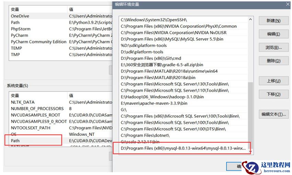Select NVCUDASAMPLES_ROOT system variable row
The width and height of the screenshot is (292, 175).
pyautogui.click(x=61, y=115)
